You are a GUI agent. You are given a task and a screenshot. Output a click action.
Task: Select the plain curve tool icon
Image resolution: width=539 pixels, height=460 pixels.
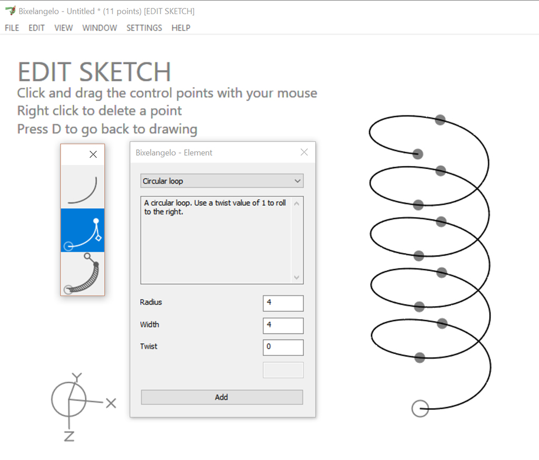click(x=83, y=187)
